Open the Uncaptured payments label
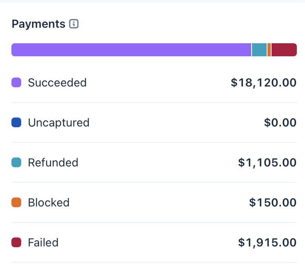The height and width of the screenshot is (266, 305). 58,122
